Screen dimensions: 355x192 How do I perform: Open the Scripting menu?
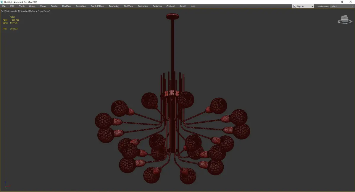[x=157, y=6]
